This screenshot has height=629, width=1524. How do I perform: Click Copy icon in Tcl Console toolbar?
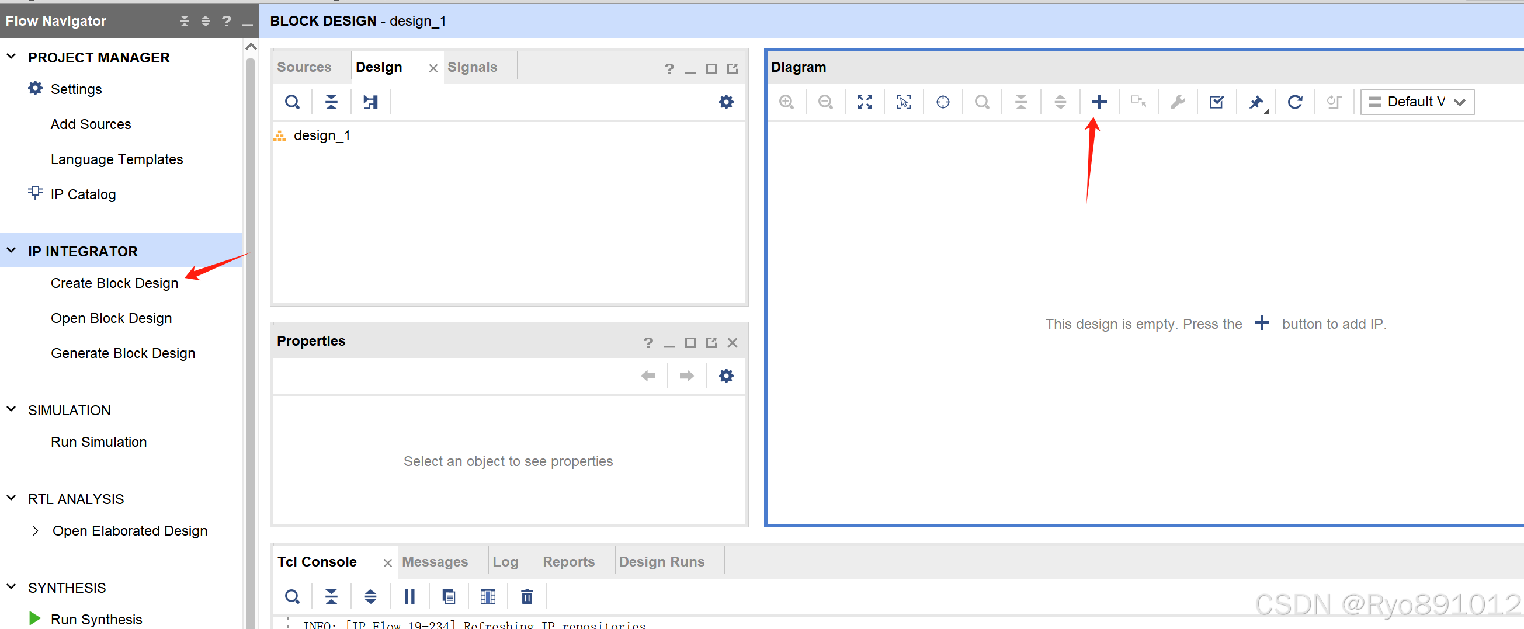point(449,596)
